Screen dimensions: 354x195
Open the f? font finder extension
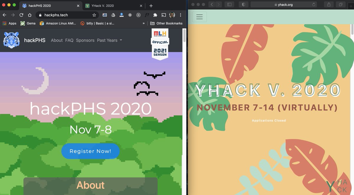point(147,15)
